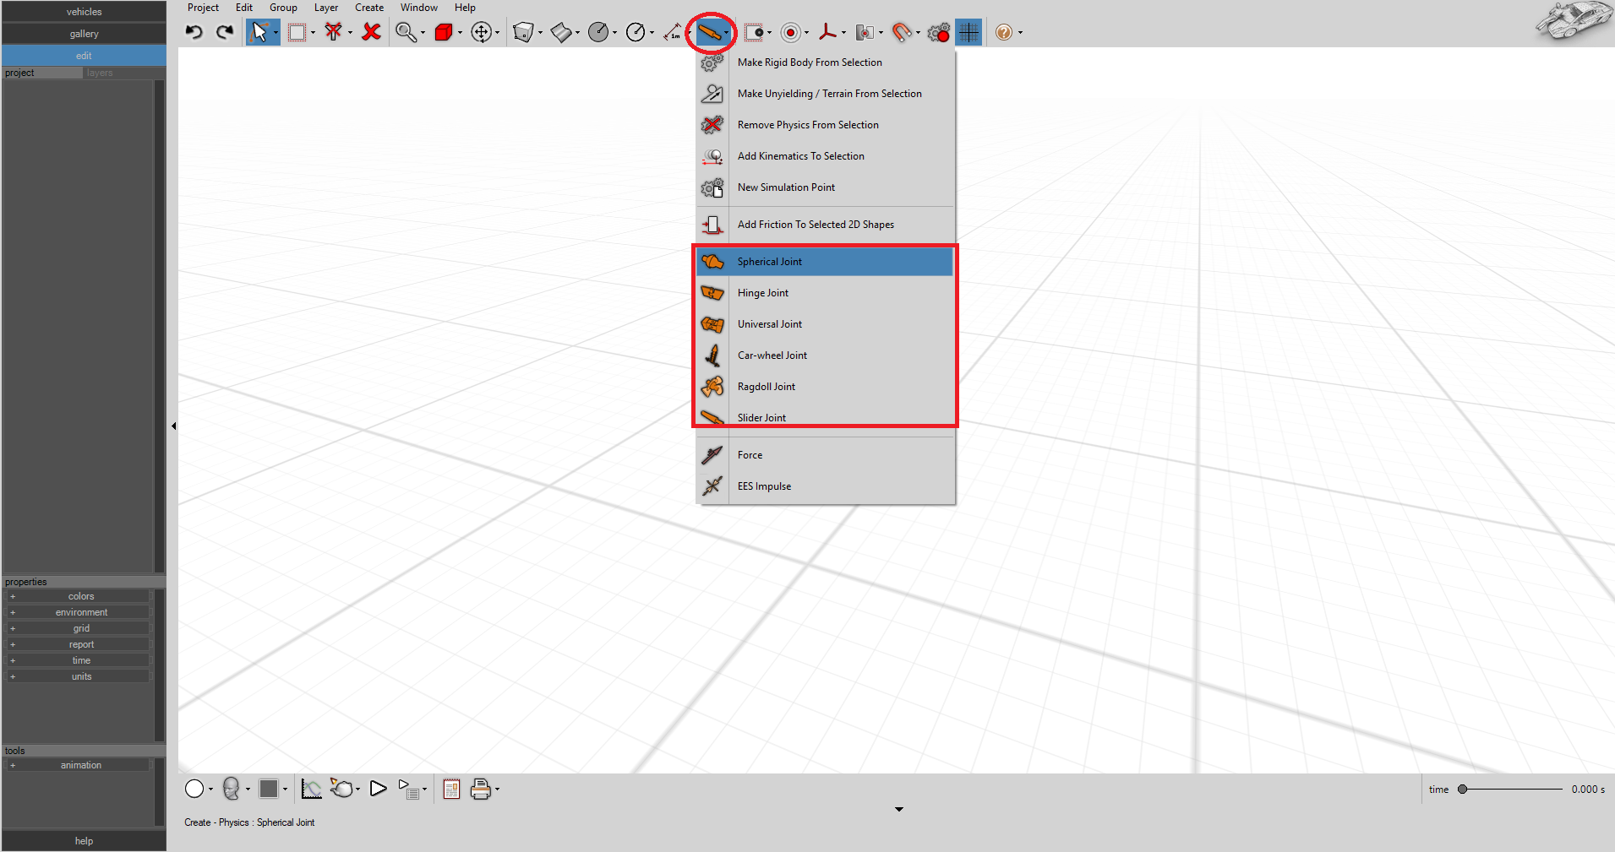Screen dimensions: 1615x852
Task: Click the dark gray square background swatch
Action: [x=269, y=789]
